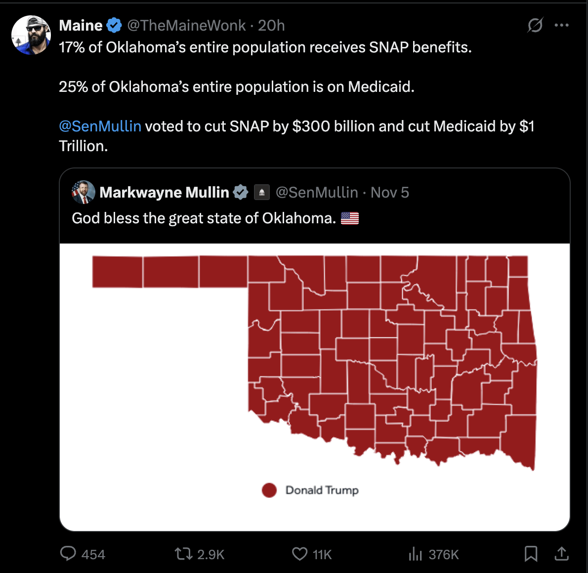The height and width of the screenshot is (573, 588).
Task: Click the share upload icon
Action: coord(561,554)
